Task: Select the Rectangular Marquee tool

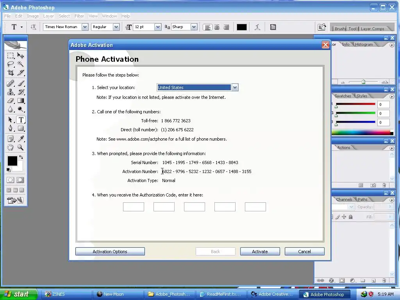Action: [11, 55]
